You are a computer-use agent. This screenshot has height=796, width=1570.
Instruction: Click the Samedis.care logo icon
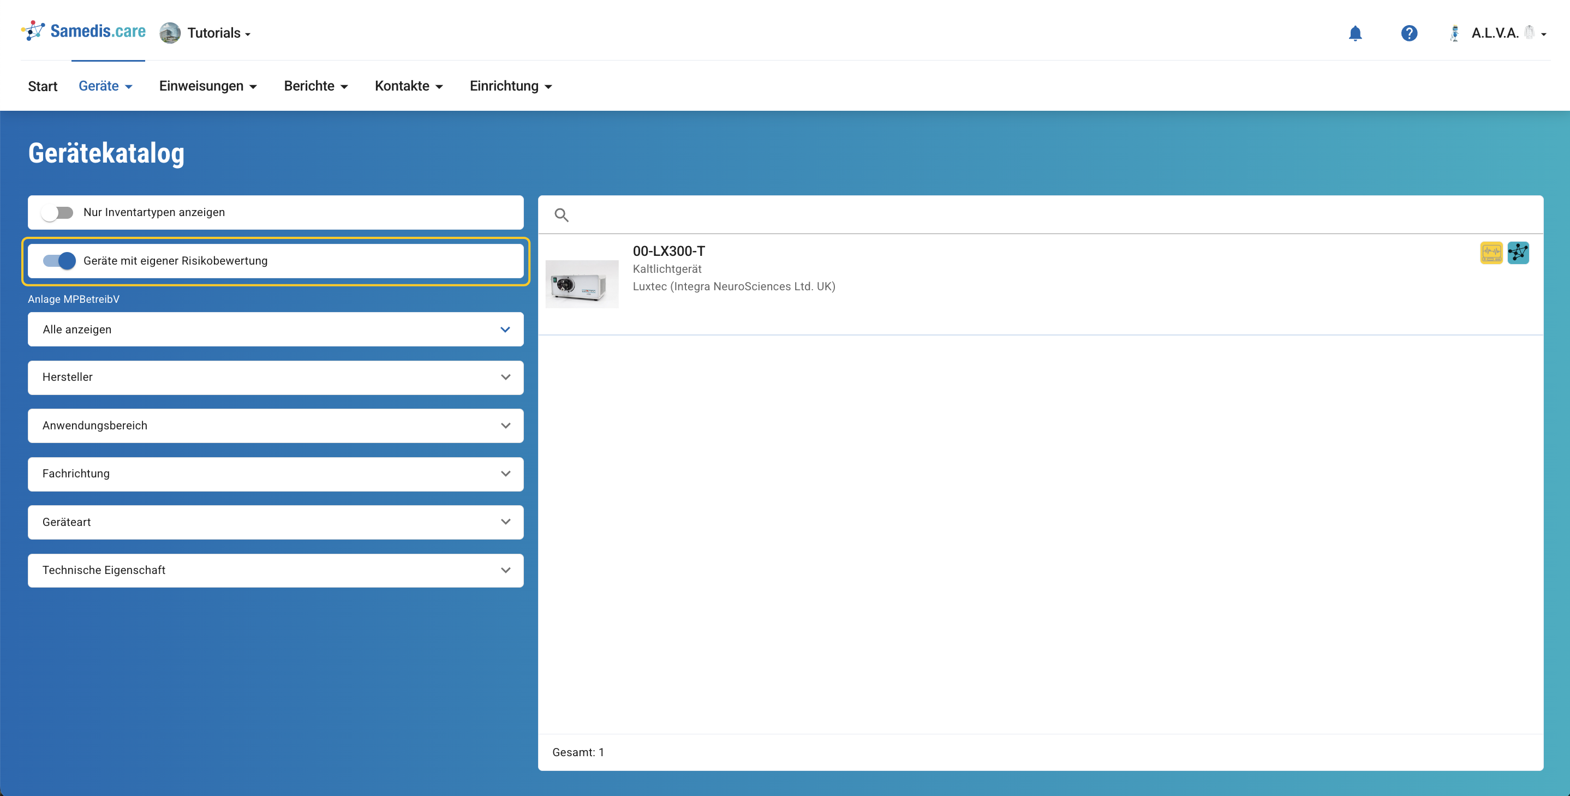(33, 31)
